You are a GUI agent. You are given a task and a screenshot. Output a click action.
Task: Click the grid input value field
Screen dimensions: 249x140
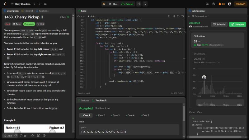(x=129, y=130)
